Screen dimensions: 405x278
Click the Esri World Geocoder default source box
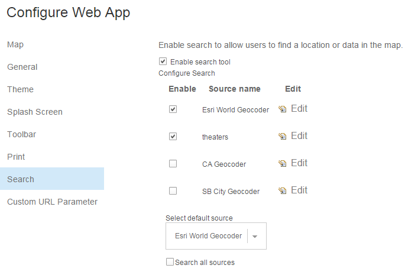click(x=208, y=236)
